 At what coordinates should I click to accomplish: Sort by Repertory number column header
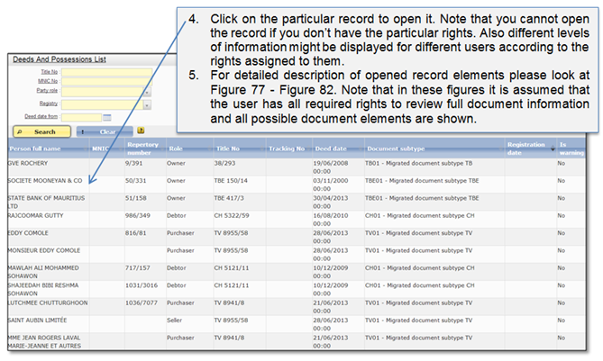click(144, 148)
